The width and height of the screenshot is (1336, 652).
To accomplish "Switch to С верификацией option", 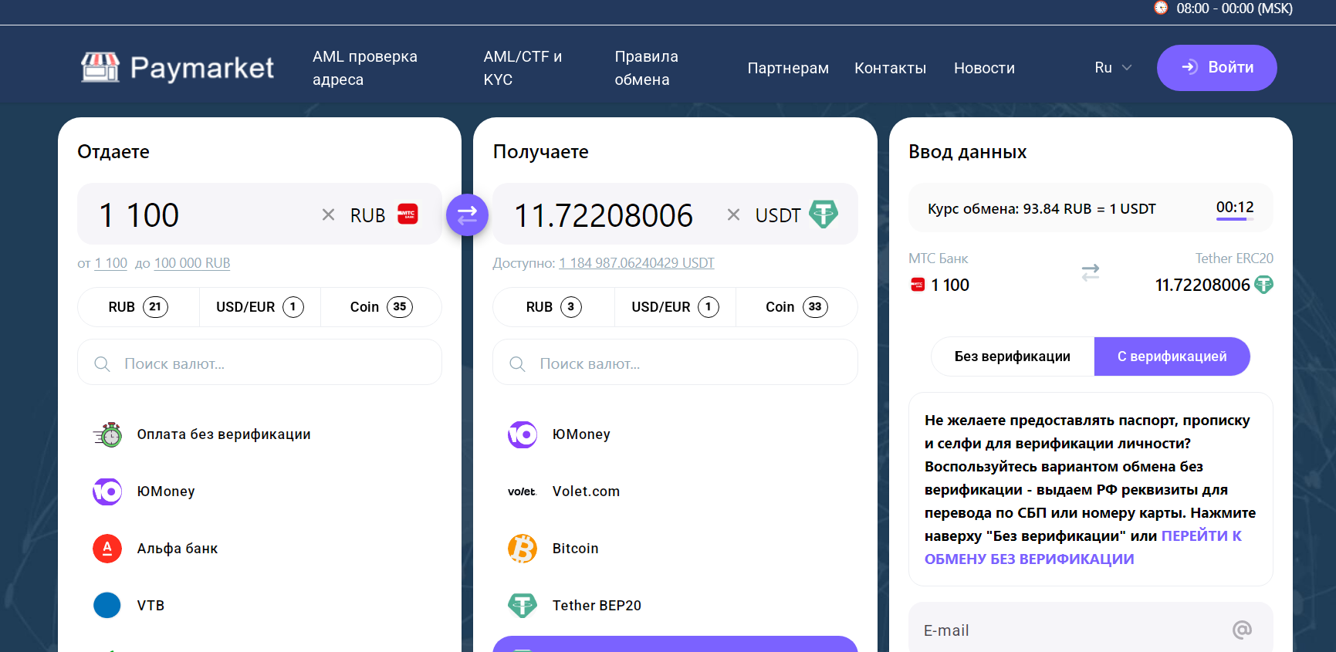I will 1172,356.
